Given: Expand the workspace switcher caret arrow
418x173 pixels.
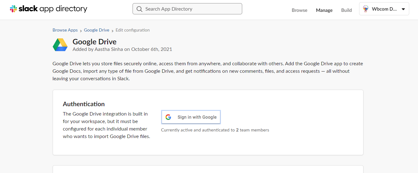Looking at the screenshot, I should 403,9.
